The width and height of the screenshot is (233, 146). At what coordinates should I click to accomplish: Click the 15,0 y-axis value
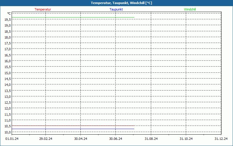pyautogui.click(x=8, y=73)
